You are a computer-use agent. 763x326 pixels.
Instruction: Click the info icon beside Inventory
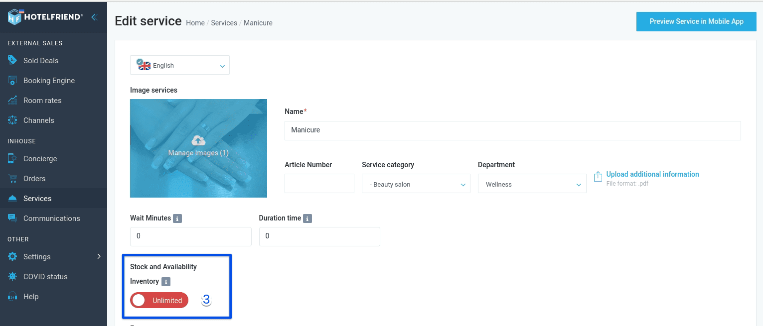coord(166,282)
